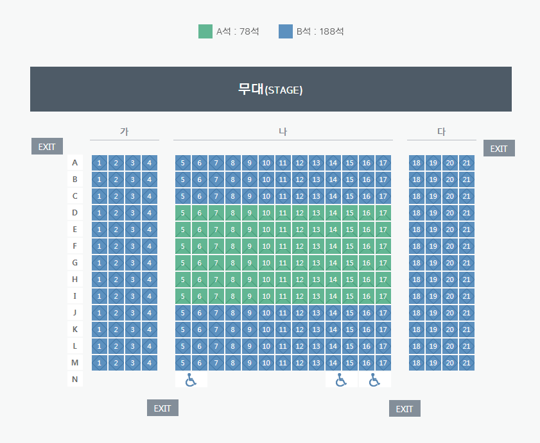Select the rightmost wheelchair seat under seats 16-17
Screen dimensions: 540x443
(375, 380)
